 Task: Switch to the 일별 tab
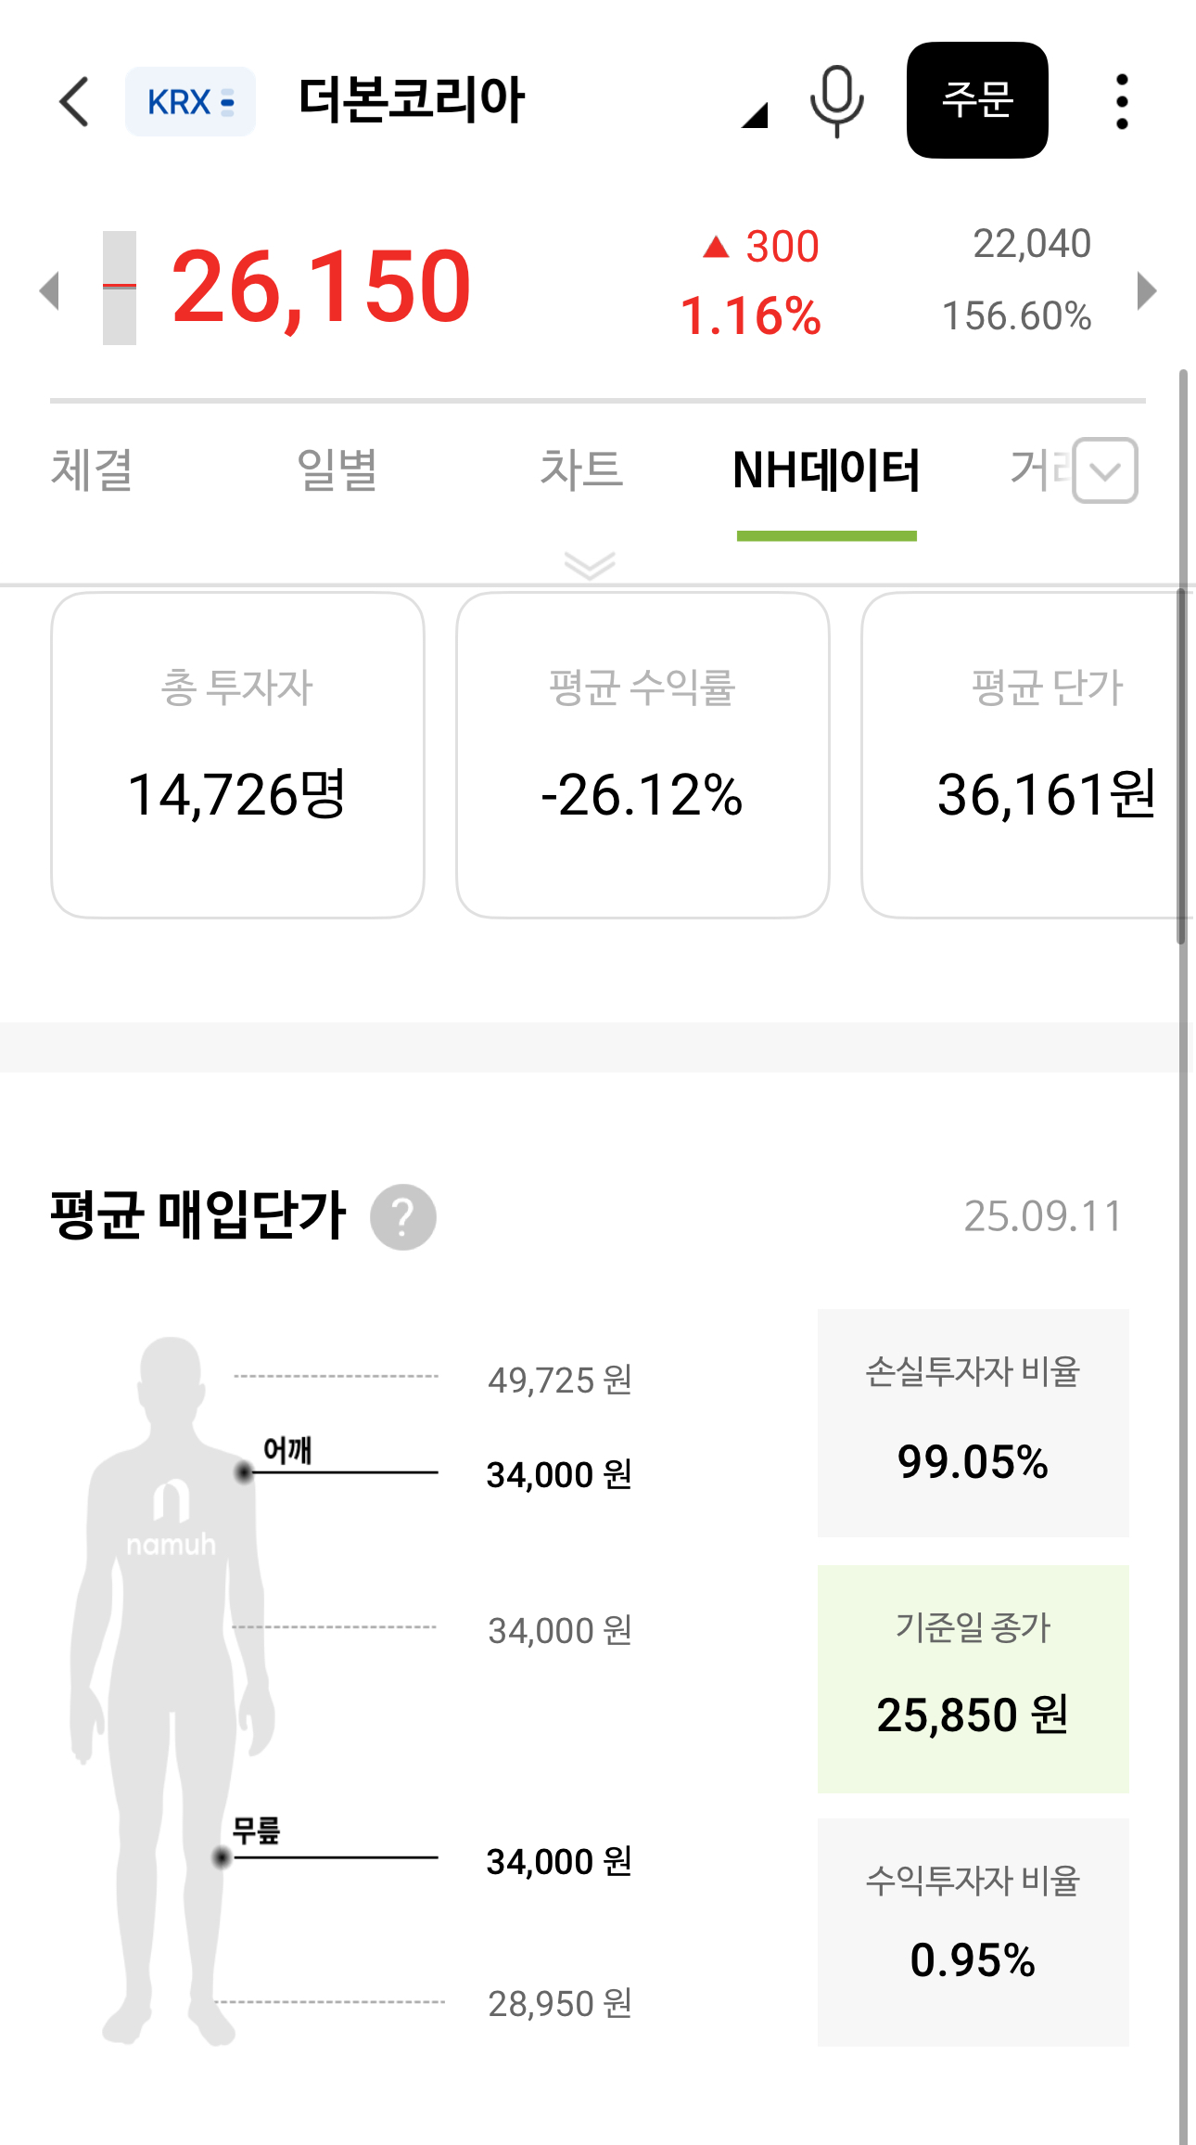click(337, 469)
